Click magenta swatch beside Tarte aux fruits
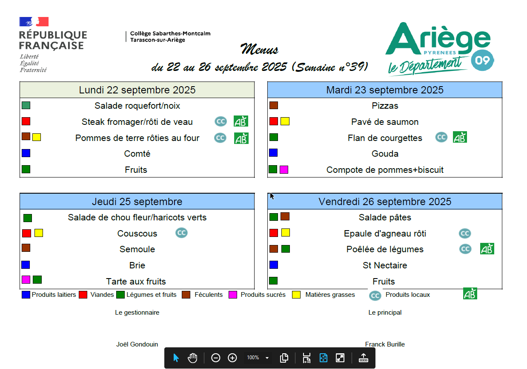The image size is (527, 369). pos(26,279)
